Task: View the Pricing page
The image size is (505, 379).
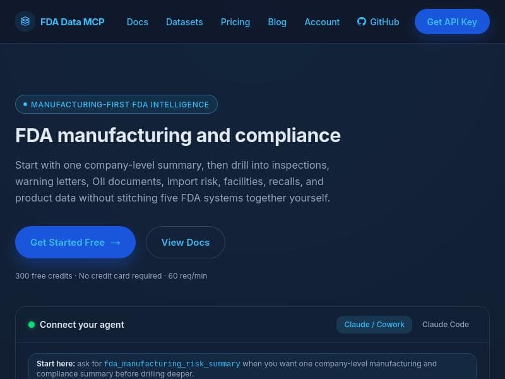Action: [235, 22]
